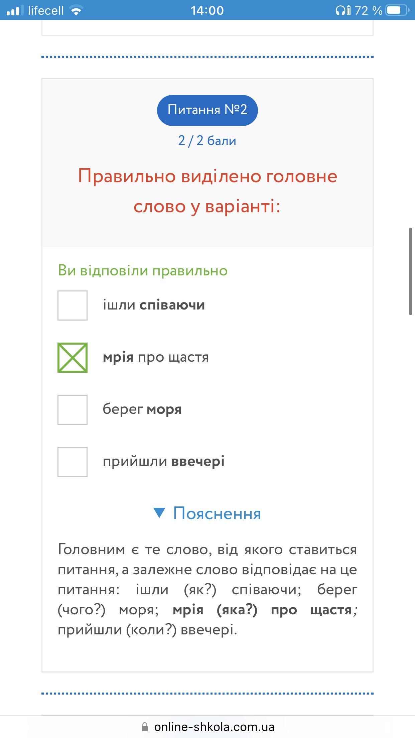This screenshot has height=738, width=415.
Task: Tap the 72 % battery percentage
Action: pyautogui.click(x=368, y=11)
